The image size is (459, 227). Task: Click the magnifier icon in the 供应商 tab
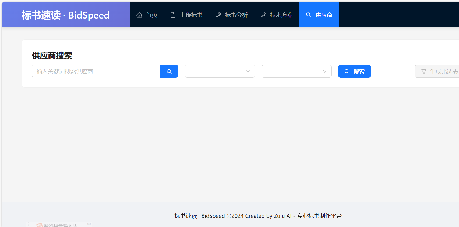click(x=309, y=15)
